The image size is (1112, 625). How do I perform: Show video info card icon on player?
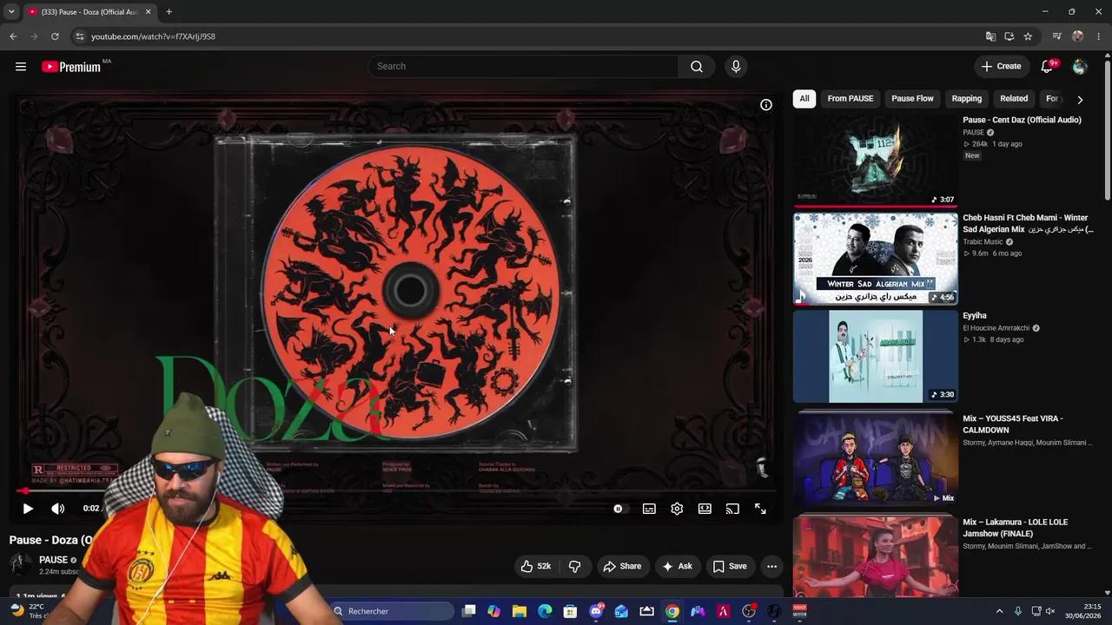pos(766,104)
